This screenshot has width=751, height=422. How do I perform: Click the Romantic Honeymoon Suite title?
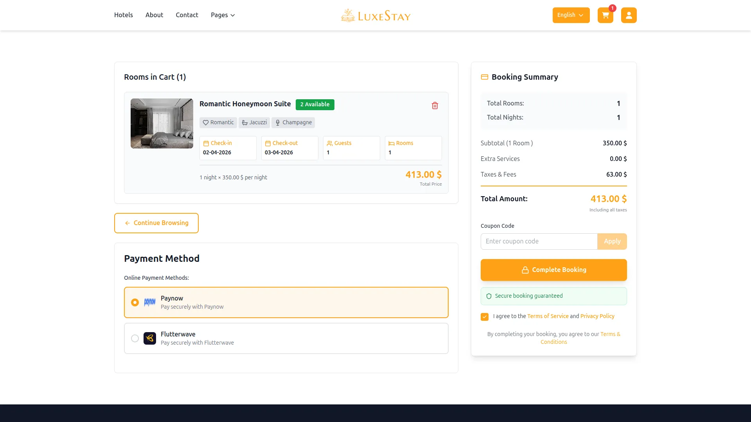pos(245,104)
